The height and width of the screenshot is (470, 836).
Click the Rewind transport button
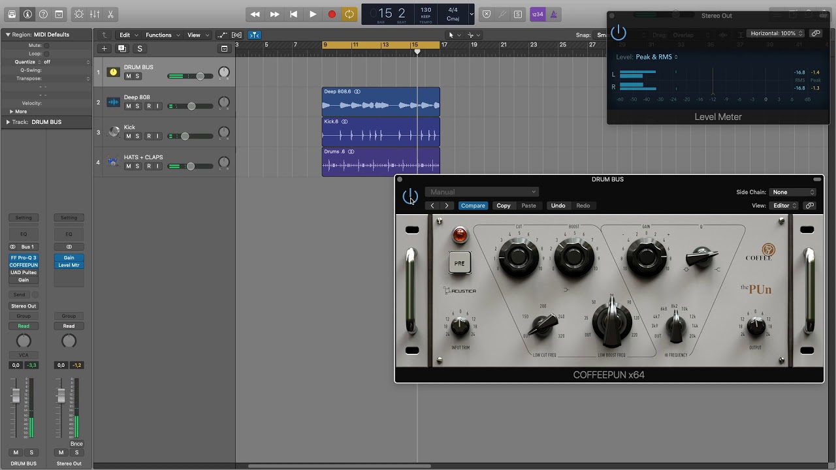pos(255,14)
